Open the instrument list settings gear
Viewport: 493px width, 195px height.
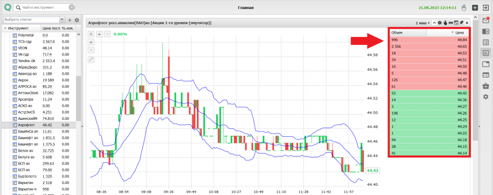[x=77, y=20]
